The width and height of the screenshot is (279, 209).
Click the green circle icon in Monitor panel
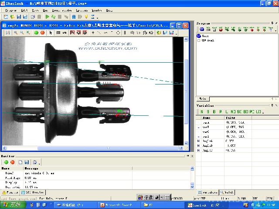(6, 162)
